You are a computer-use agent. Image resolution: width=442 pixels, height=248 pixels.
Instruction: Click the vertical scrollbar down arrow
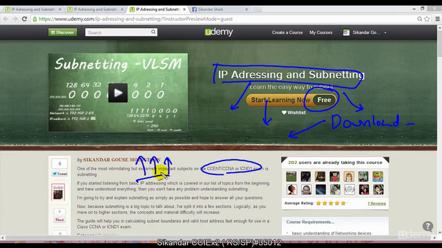439,233
